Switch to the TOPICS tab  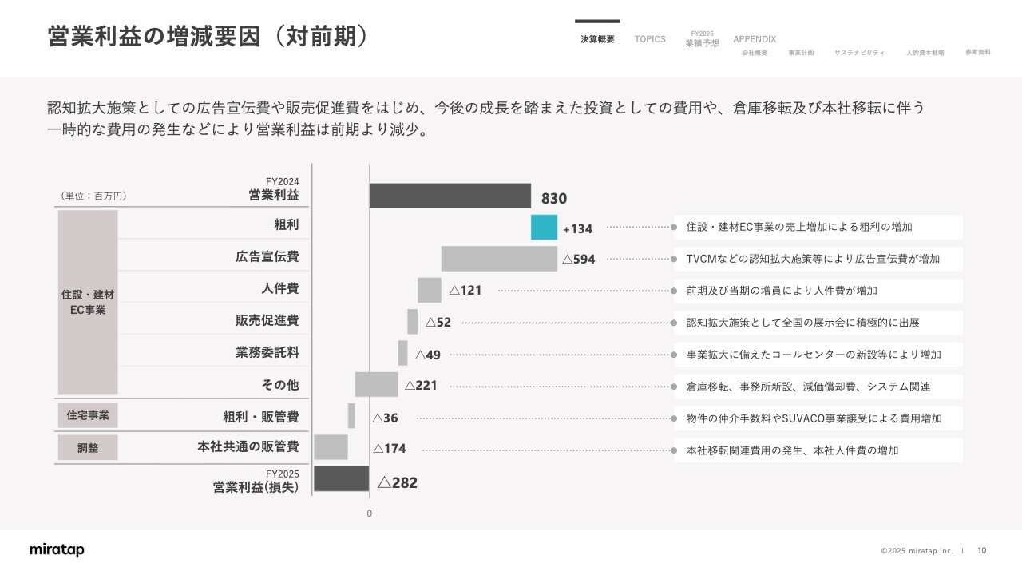click(x=650, y=39)
